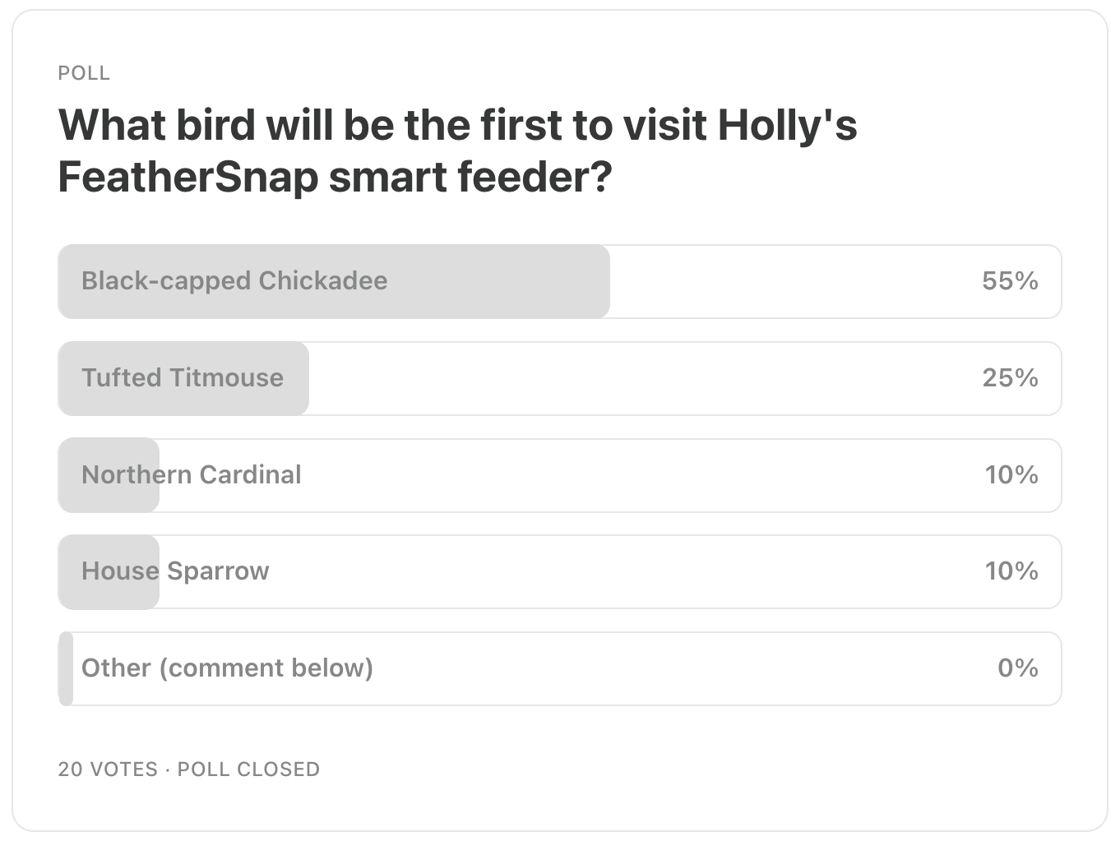Viewport: 1120px width, 841px height.
Task: Click the 0% result for Other
Action: point(1018,668)
